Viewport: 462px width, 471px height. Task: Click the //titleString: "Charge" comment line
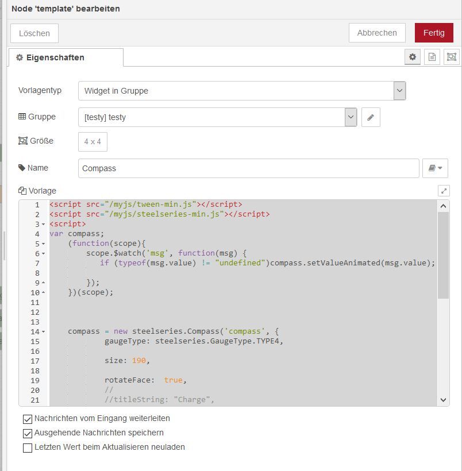pyautogui.click(x=159, y=400)
